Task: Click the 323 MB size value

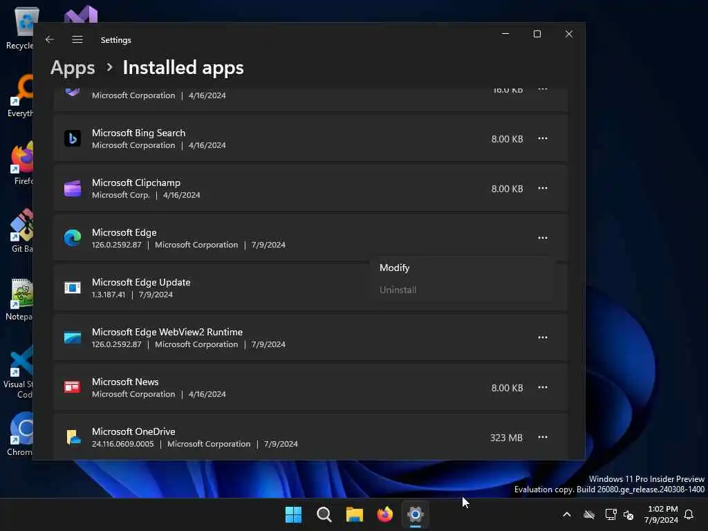Action: coord(506,438)
